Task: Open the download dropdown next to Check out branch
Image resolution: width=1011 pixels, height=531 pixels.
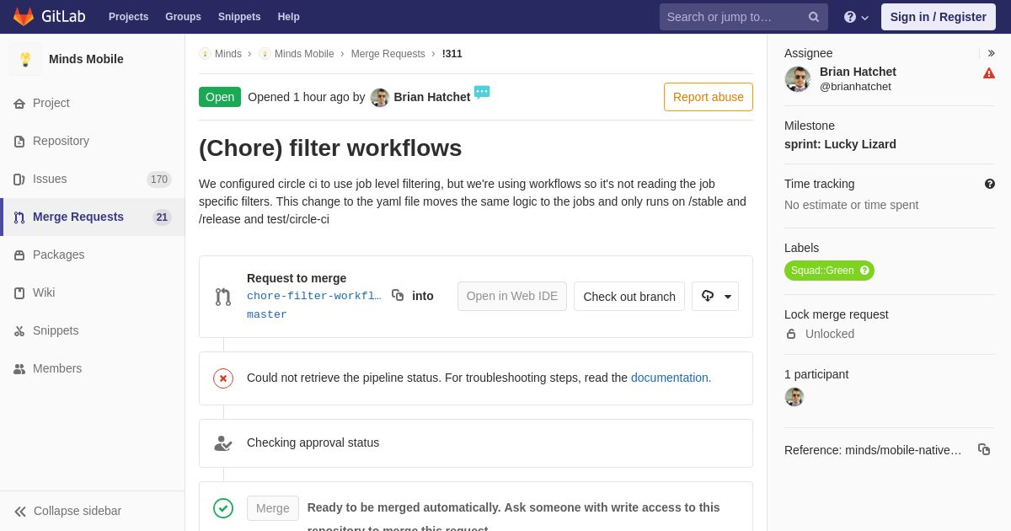Action: tap(715, 296)
